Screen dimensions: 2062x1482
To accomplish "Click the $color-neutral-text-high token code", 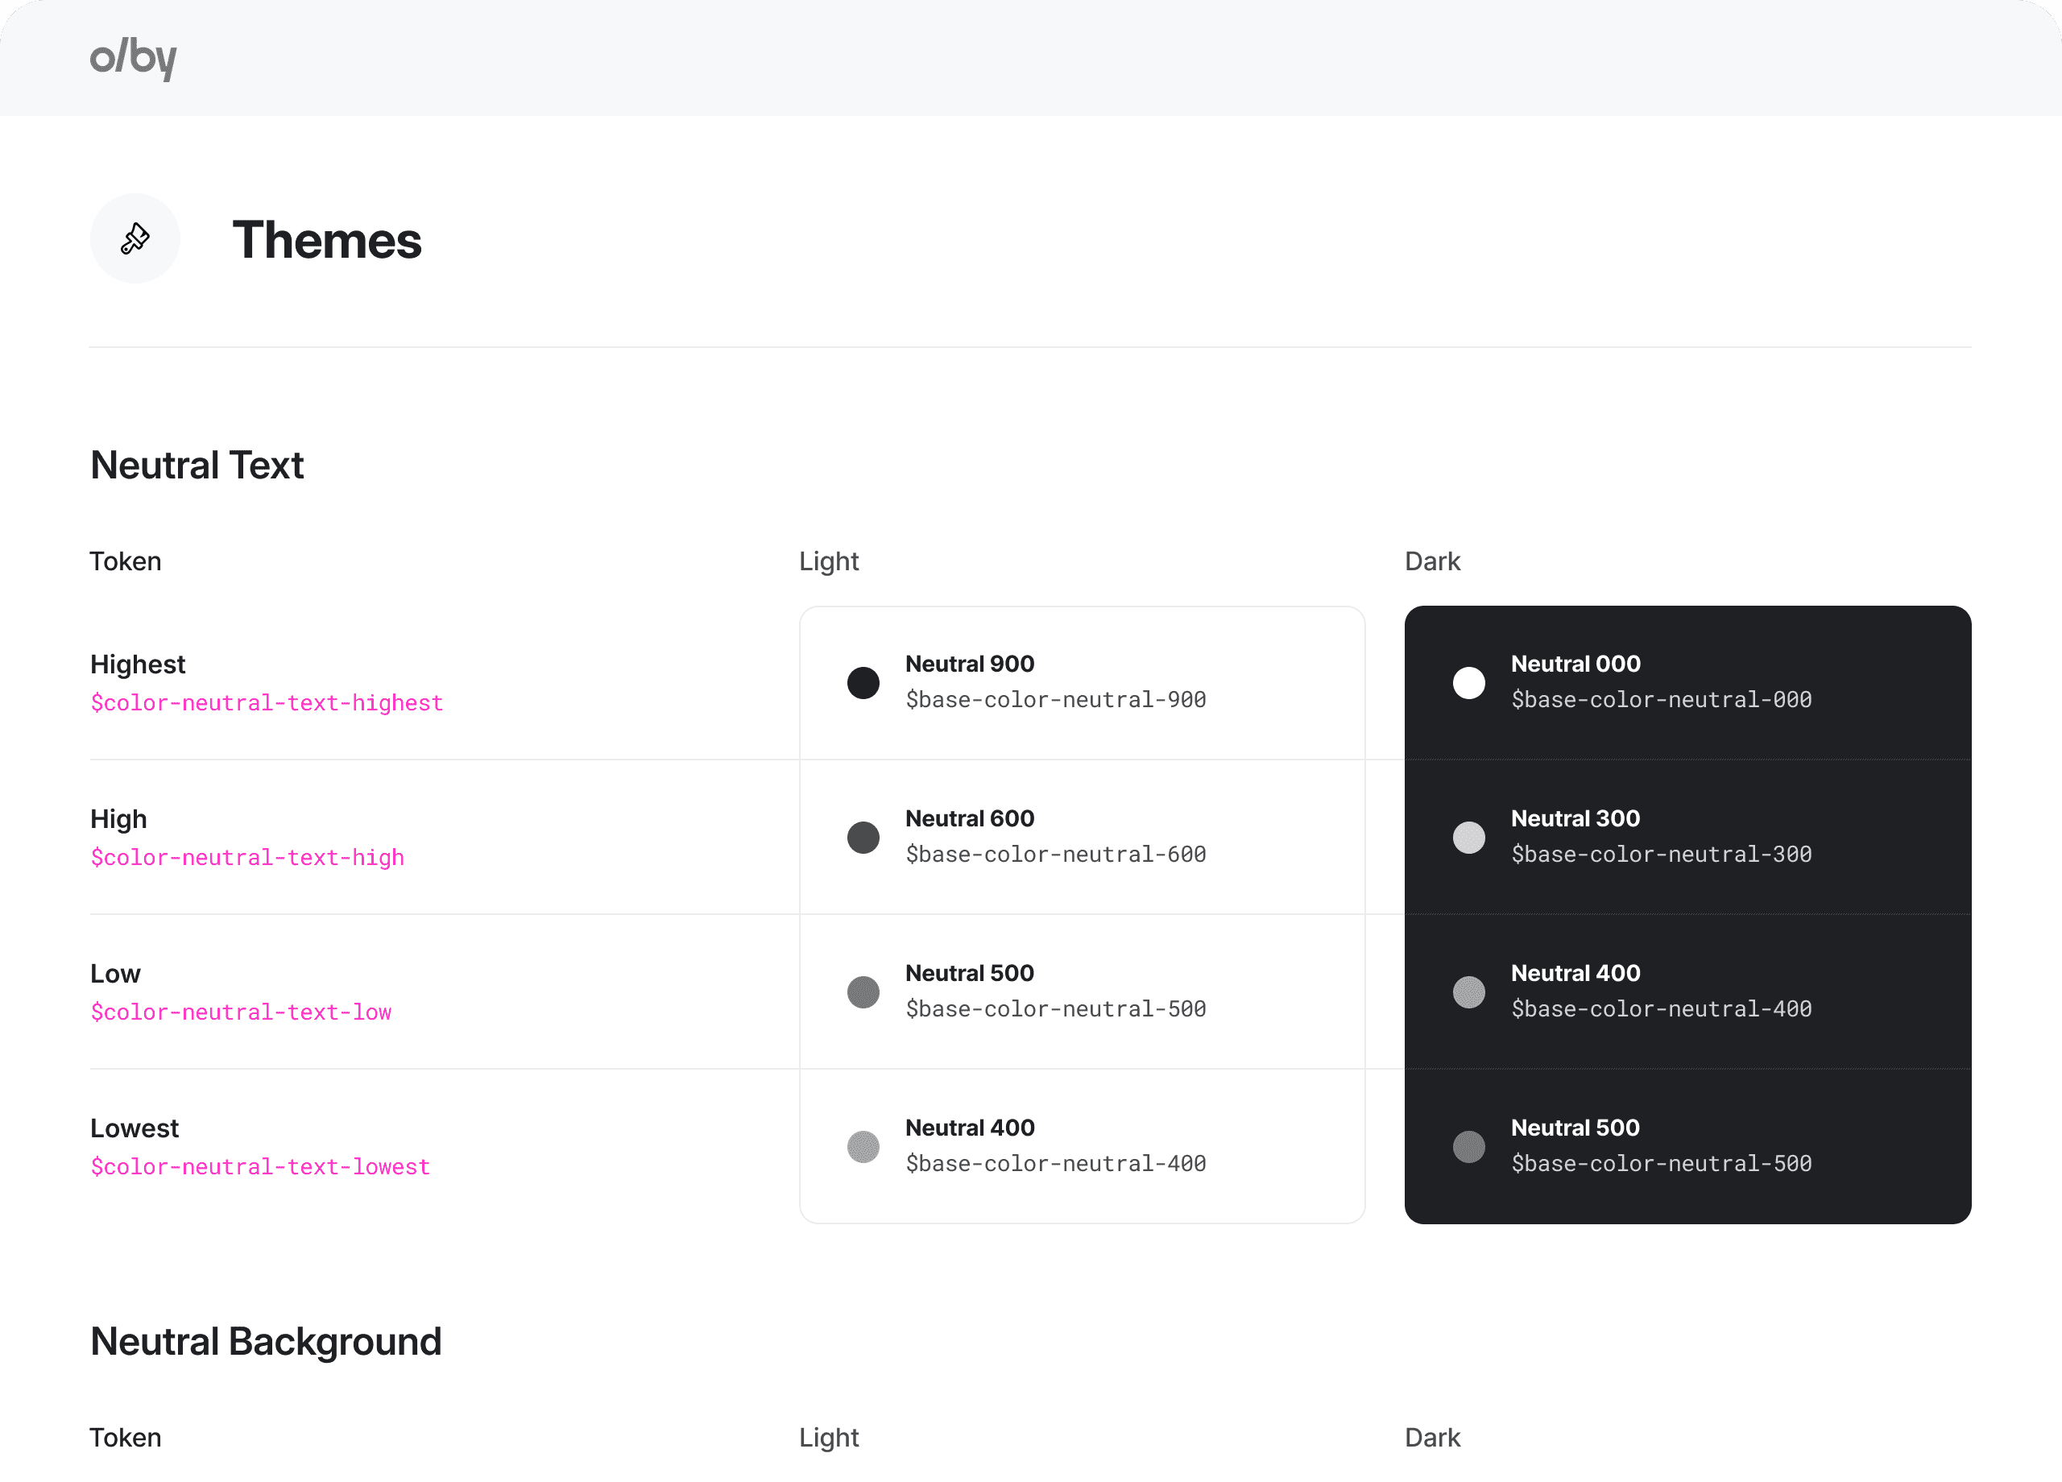I will click(247, 857).
